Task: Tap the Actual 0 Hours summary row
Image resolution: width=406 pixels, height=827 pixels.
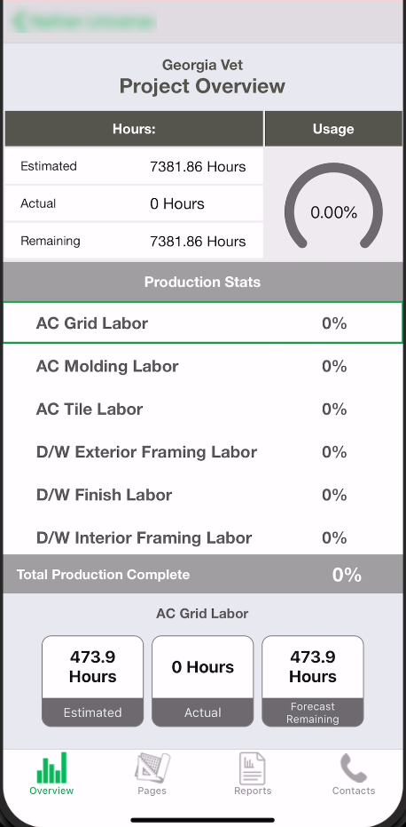Action: point(134,203)
